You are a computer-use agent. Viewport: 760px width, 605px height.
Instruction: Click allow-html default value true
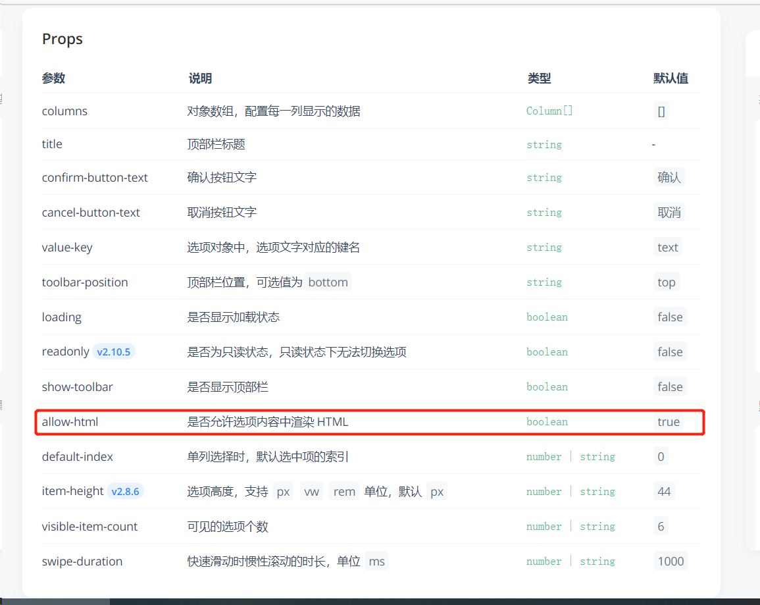(x=669, y=422)
